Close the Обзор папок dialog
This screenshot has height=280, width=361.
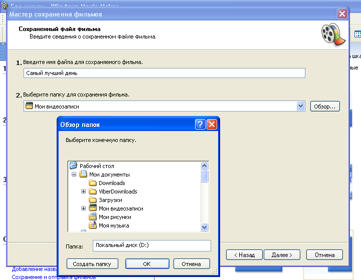212,124
